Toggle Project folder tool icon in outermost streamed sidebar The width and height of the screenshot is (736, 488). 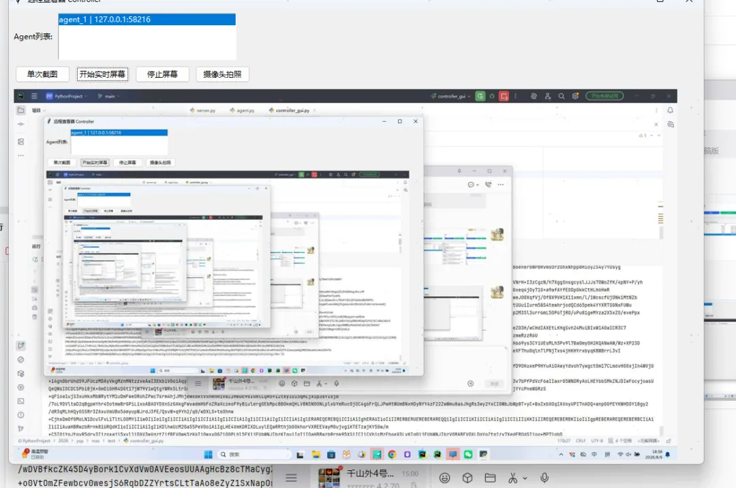coord(20,110)
